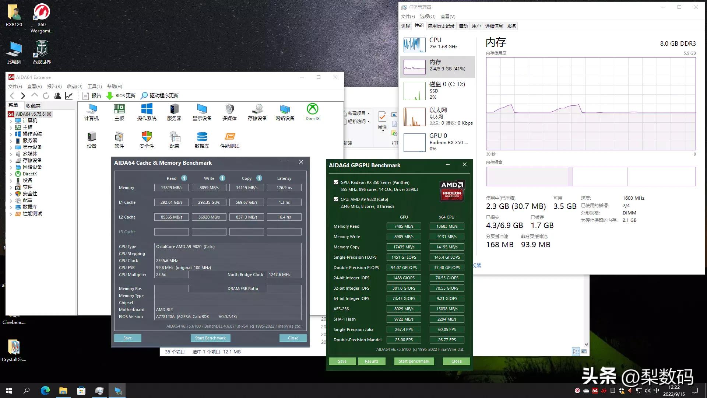Uncheck the Radeon RX 350 GPU checkbox
Screen dimensions: 707x398
click(336, 182)
